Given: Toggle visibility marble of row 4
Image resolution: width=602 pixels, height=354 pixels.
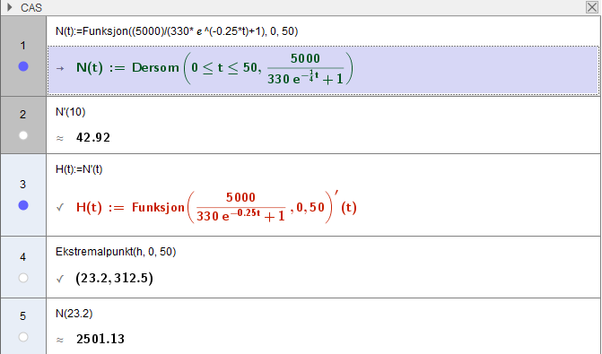Looking at the screenshot, I should pos(23,278).
